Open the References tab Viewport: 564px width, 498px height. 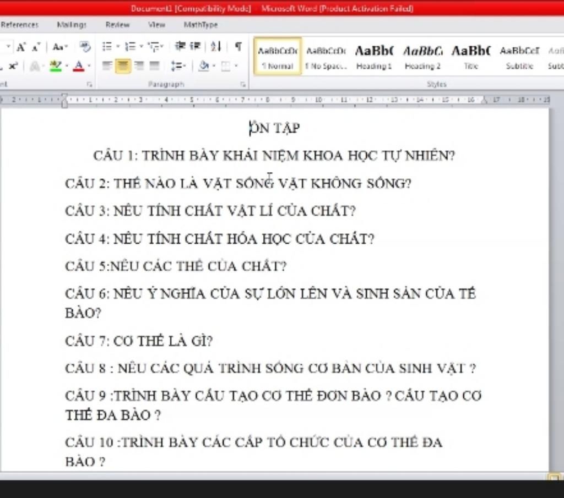[19, 25]
